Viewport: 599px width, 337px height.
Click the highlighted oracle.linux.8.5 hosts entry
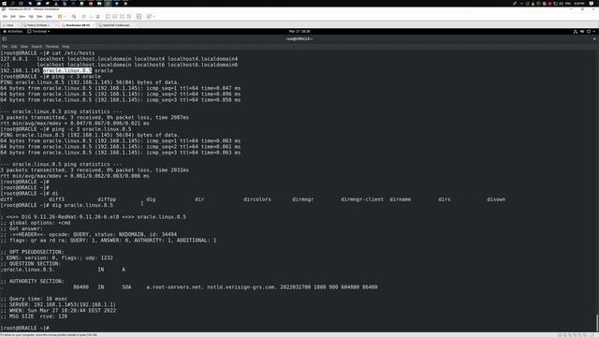coord(67,71)
